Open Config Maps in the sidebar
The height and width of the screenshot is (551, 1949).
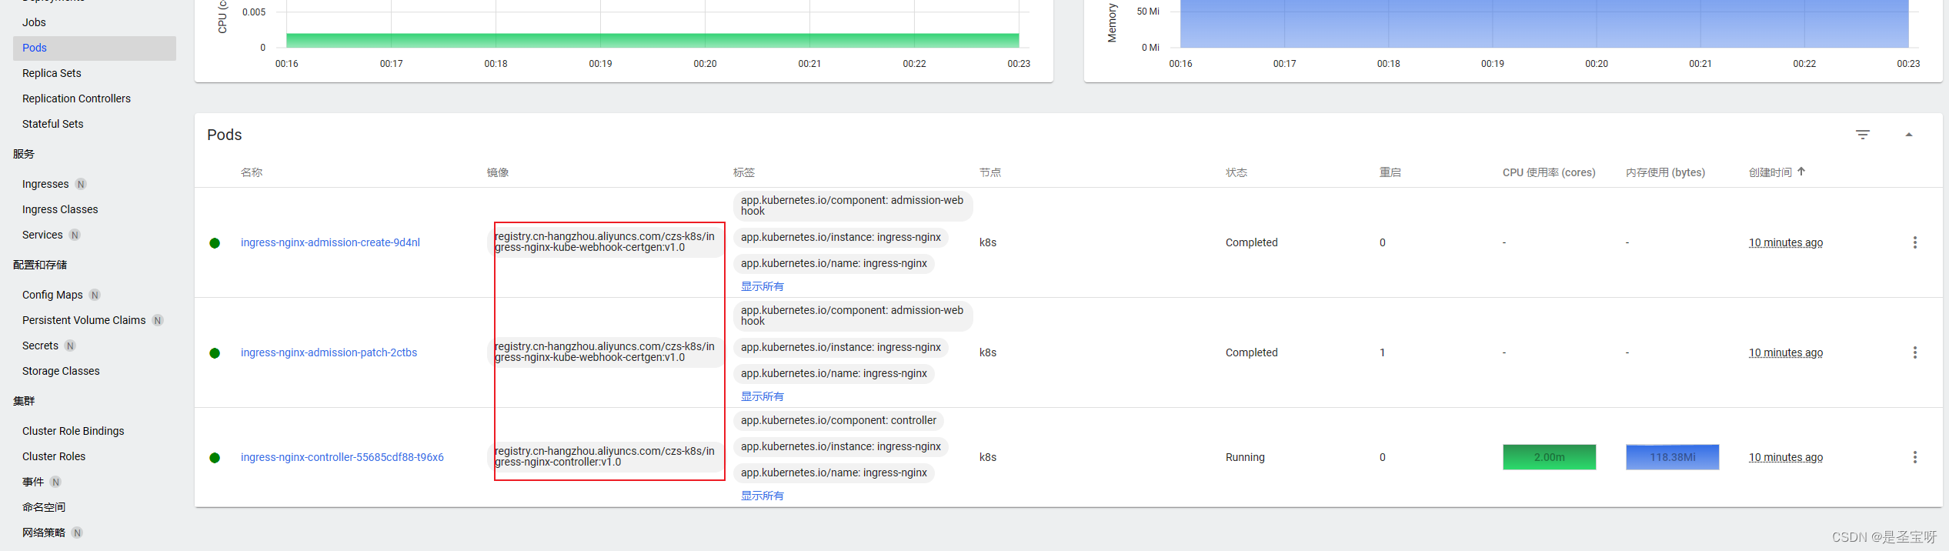pyautogui.click(x=52, y=295)
